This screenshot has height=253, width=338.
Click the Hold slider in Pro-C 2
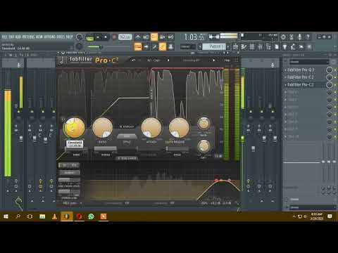point(177,149)
